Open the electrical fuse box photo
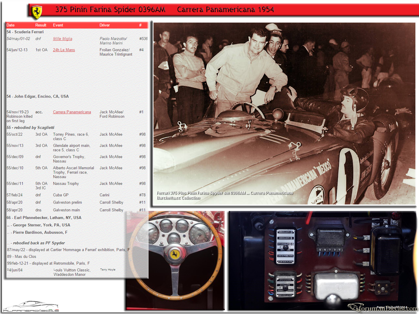The width and height of the screenshot is (419, 314). 322,260
